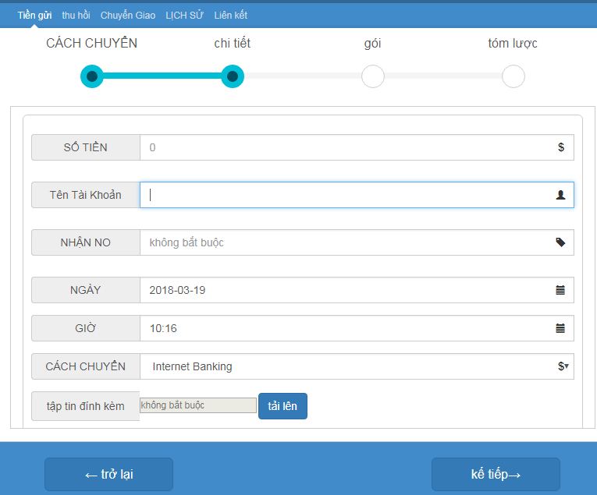
Task: Open the calendar icon in NGÀY field
Action: point(560,290)
